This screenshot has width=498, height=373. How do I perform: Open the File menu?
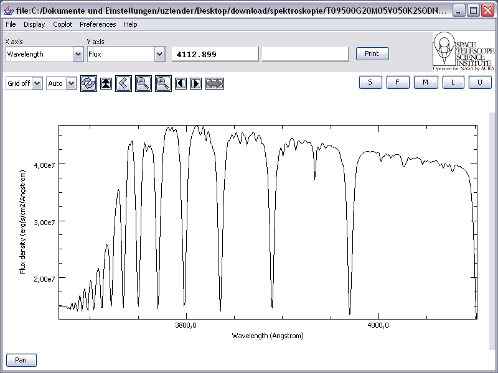tap(11, 24)
